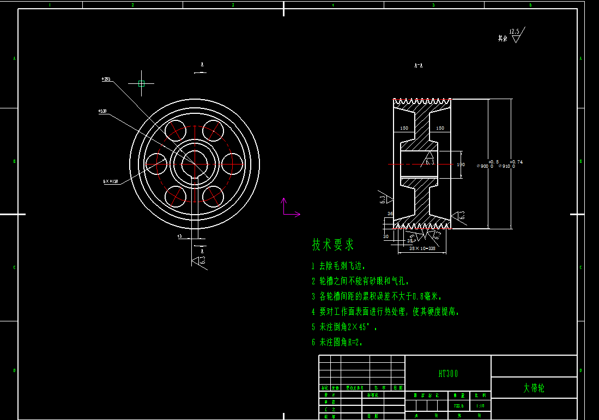Click column number 5 on top border
The height and width of the screenshot is (420, 599).
(x=434, y=5)
